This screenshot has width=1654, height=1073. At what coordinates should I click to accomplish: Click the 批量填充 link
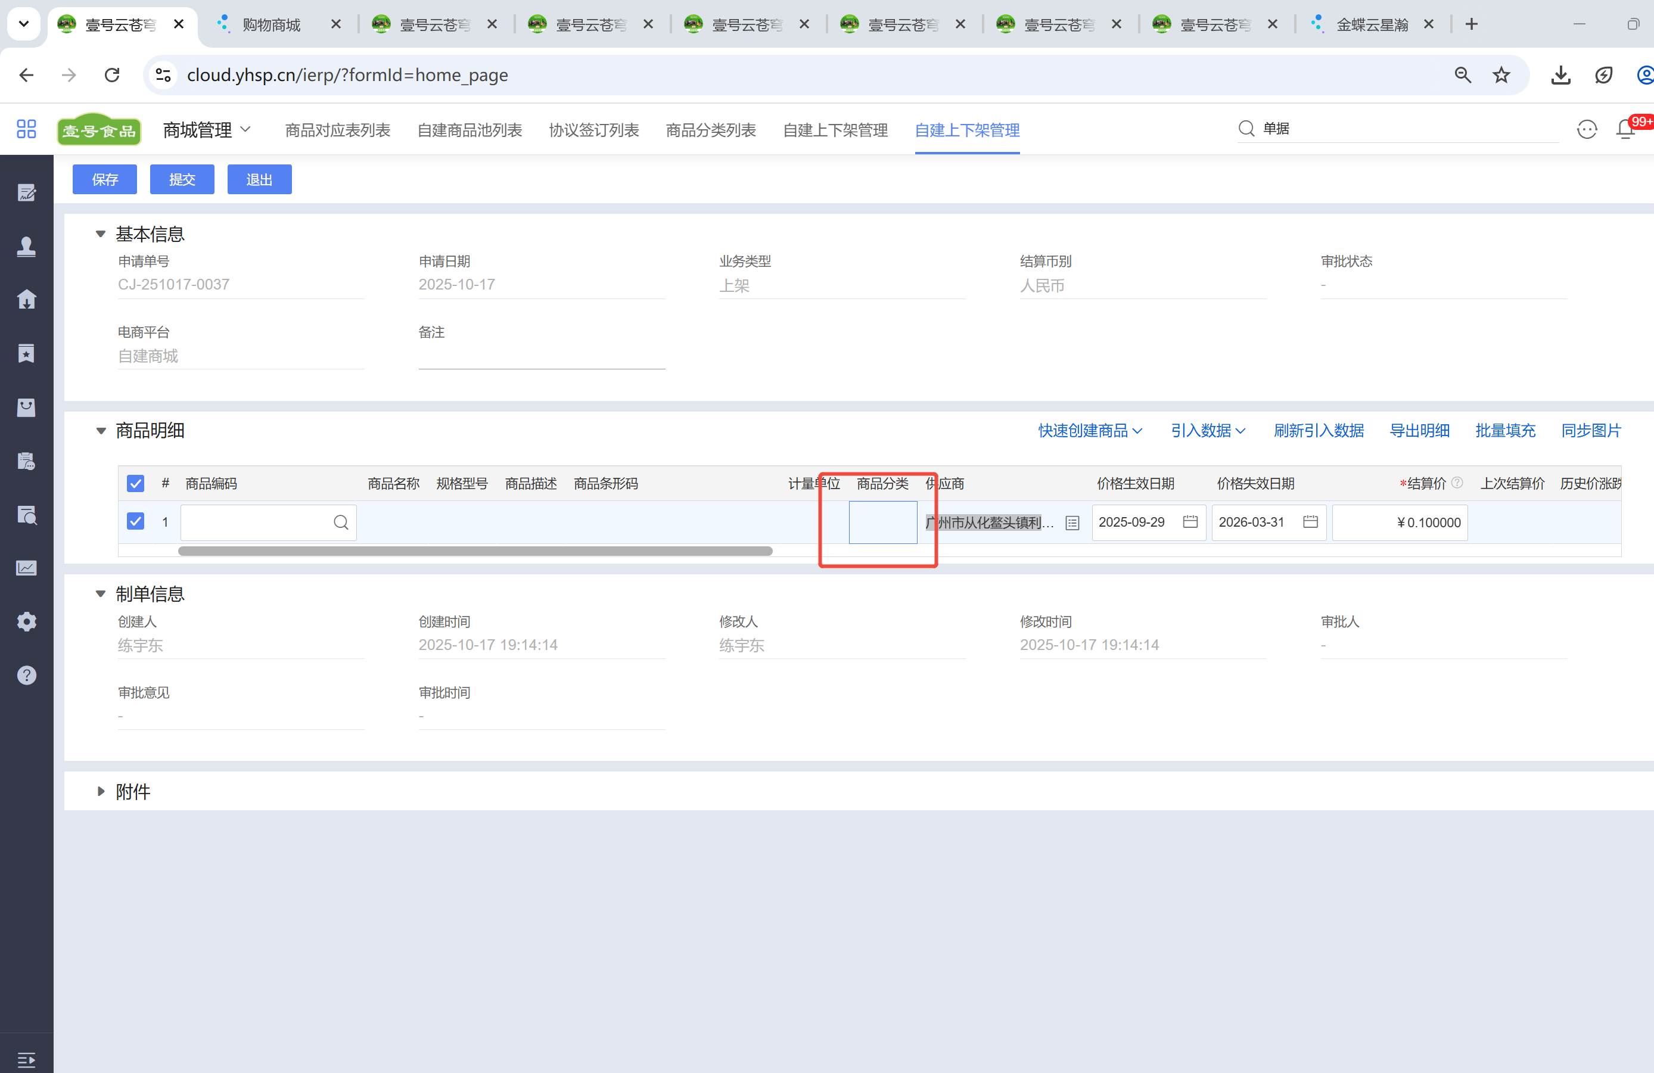(x=1505, y=431)
